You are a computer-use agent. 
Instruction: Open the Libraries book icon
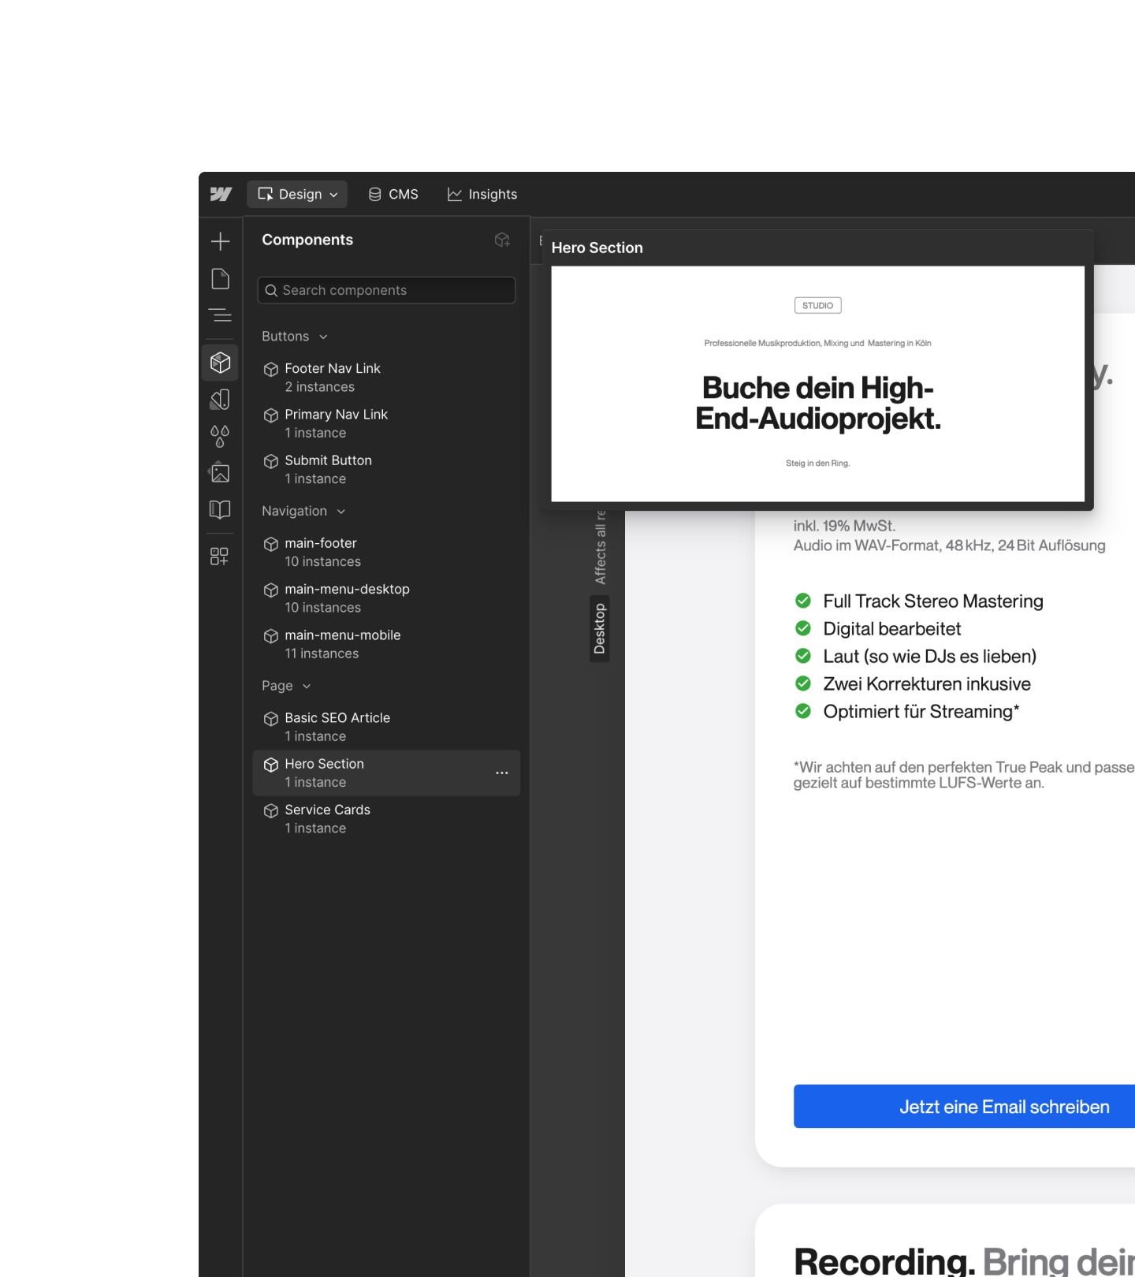point(221,509)
